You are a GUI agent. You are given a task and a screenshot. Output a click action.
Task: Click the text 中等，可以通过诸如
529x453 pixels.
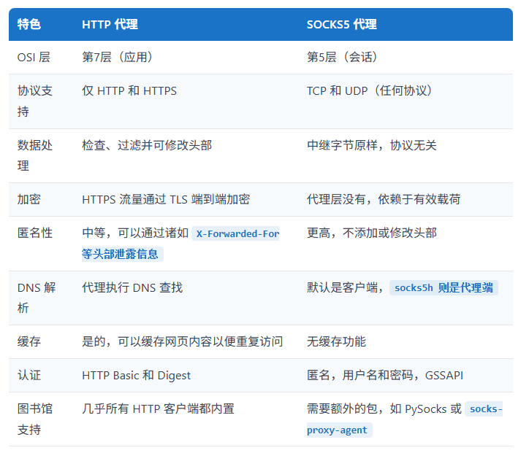tap(135, 233)
